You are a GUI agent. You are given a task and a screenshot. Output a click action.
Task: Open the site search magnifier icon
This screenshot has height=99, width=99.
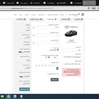click(x=67, y=15)
